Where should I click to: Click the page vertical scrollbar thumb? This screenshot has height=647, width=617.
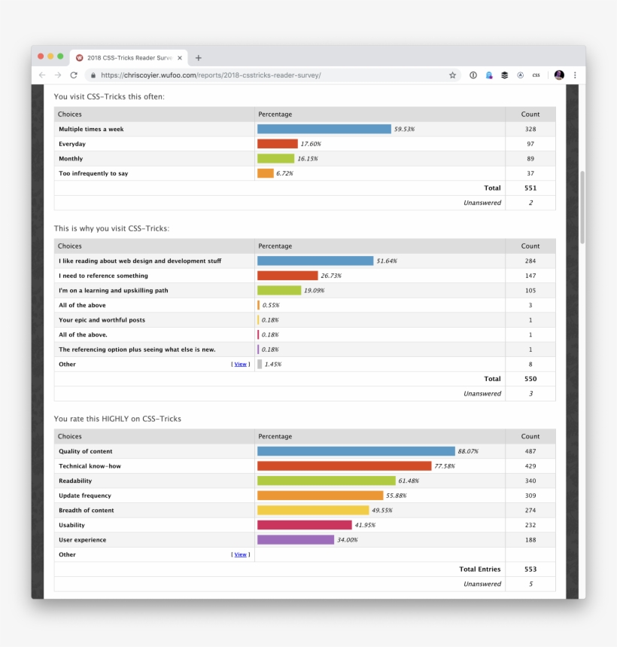click(582, 207)
